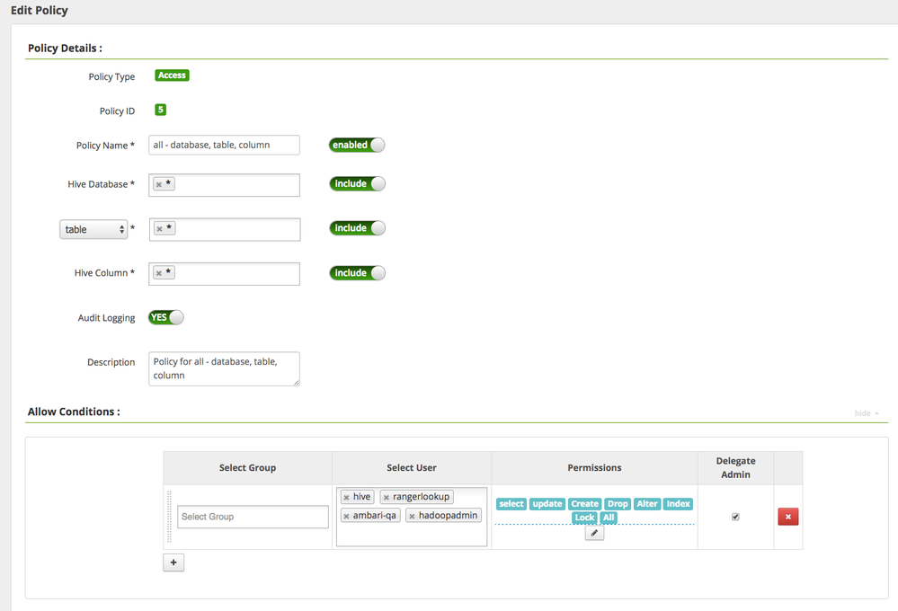Remove the asterisk tag from Hive Database
Screen dimensions: 898x611
tap(159, 185)
